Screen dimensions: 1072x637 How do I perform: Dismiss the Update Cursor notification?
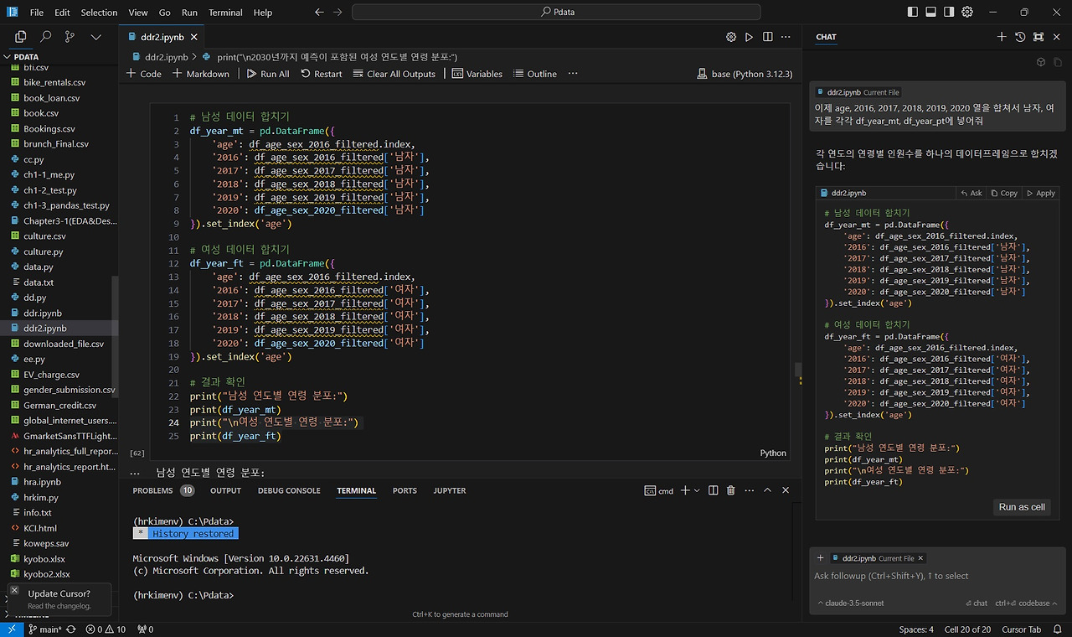click(x=14, y=590)
